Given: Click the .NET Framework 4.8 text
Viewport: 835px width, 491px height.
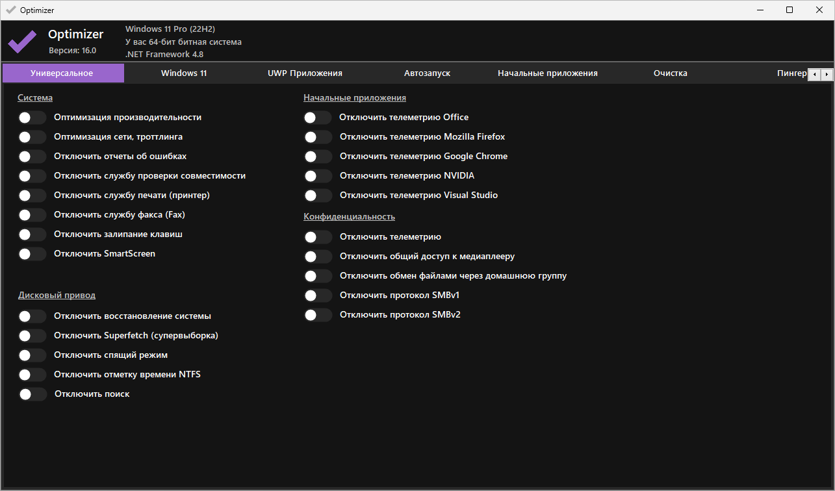Looking at the screenshot, I should [x=164, y=55].
